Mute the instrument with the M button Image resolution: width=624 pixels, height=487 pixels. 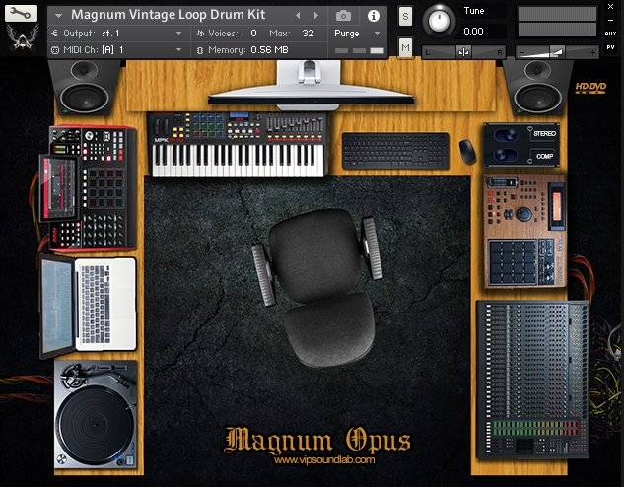(405, 48)
